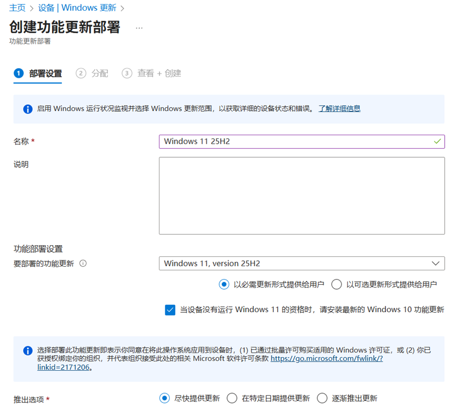Click step 2 circle icon for 分配
Viewport: 457px width, 412px height.
[x=81, y=73]
